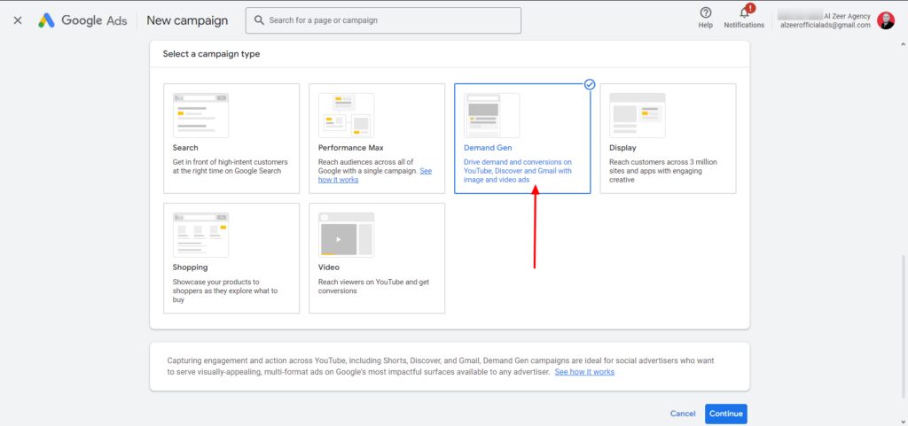Select the Performance Max campaign card

point(377,139)
